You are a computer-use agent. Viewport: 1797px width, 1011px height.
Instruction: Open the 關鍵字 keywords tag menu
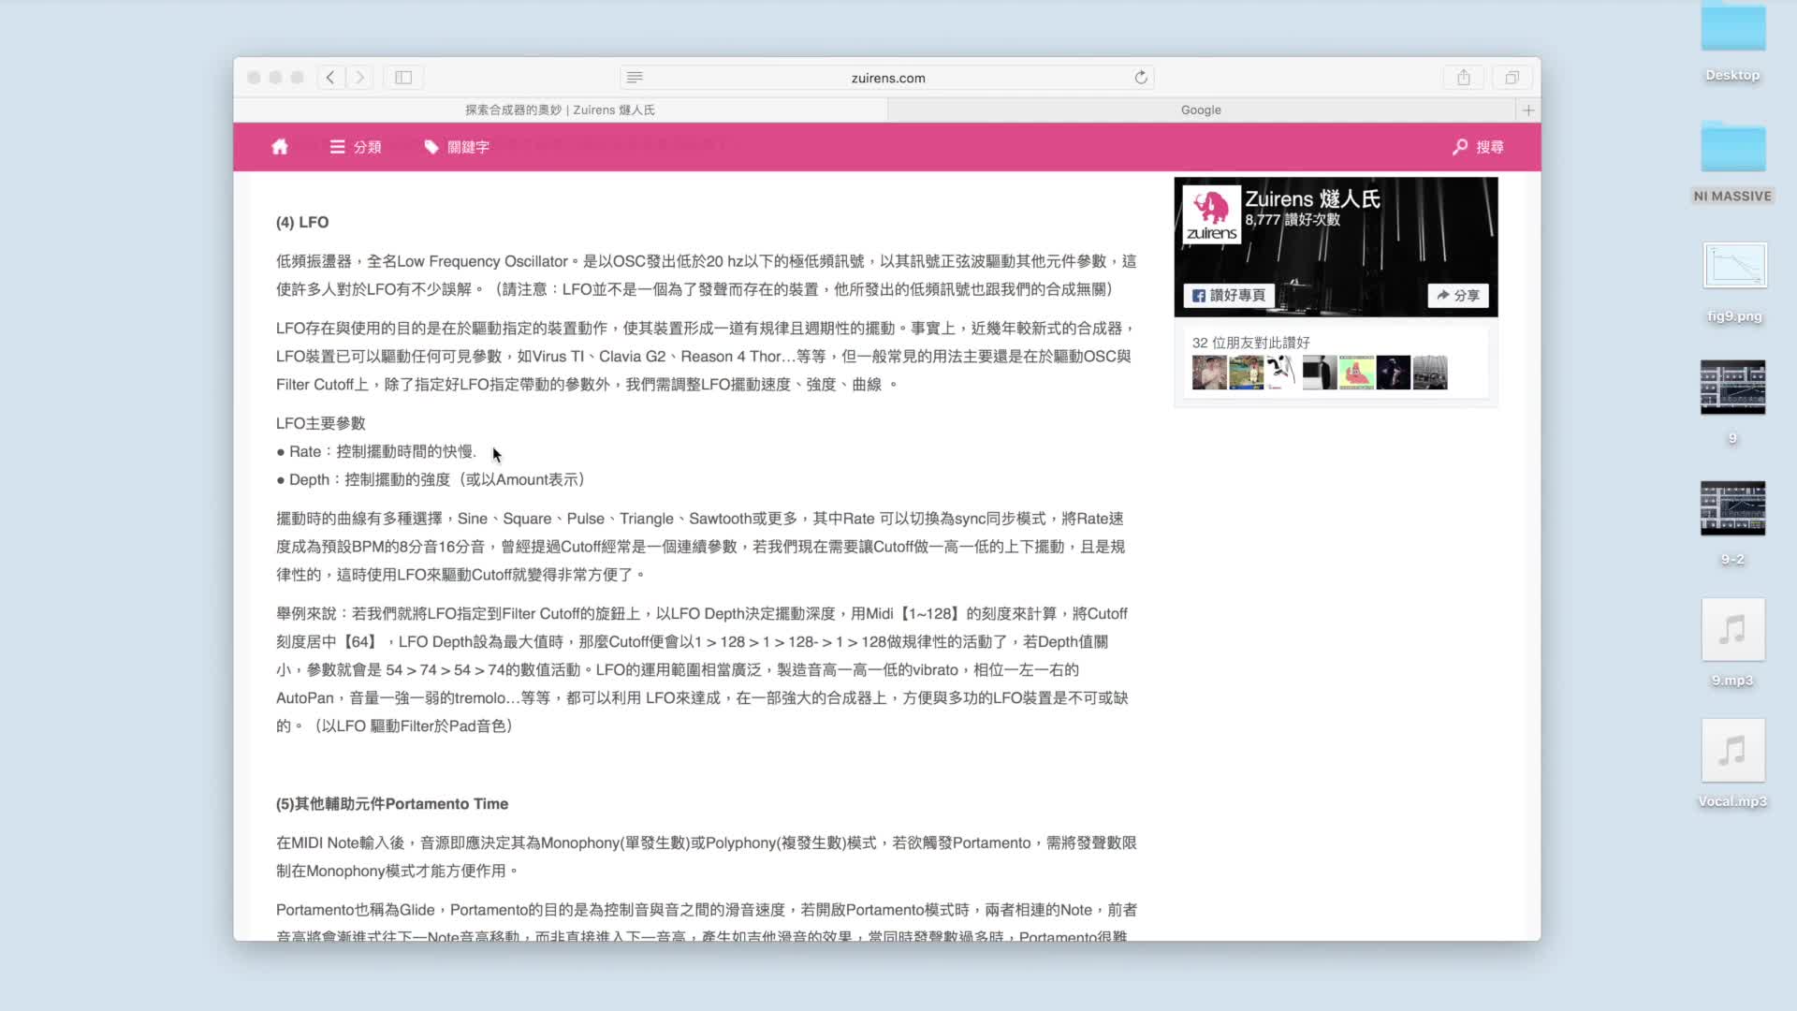457,147
